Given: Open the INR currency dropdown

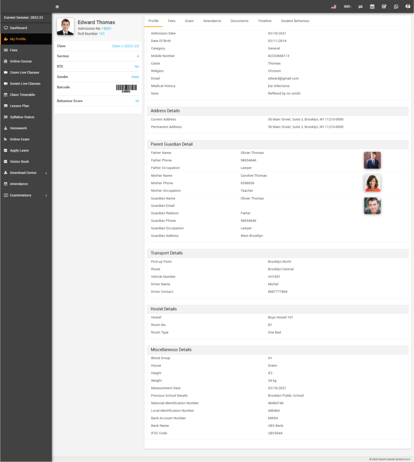Looking at the screenshot, I should point(347,7).
